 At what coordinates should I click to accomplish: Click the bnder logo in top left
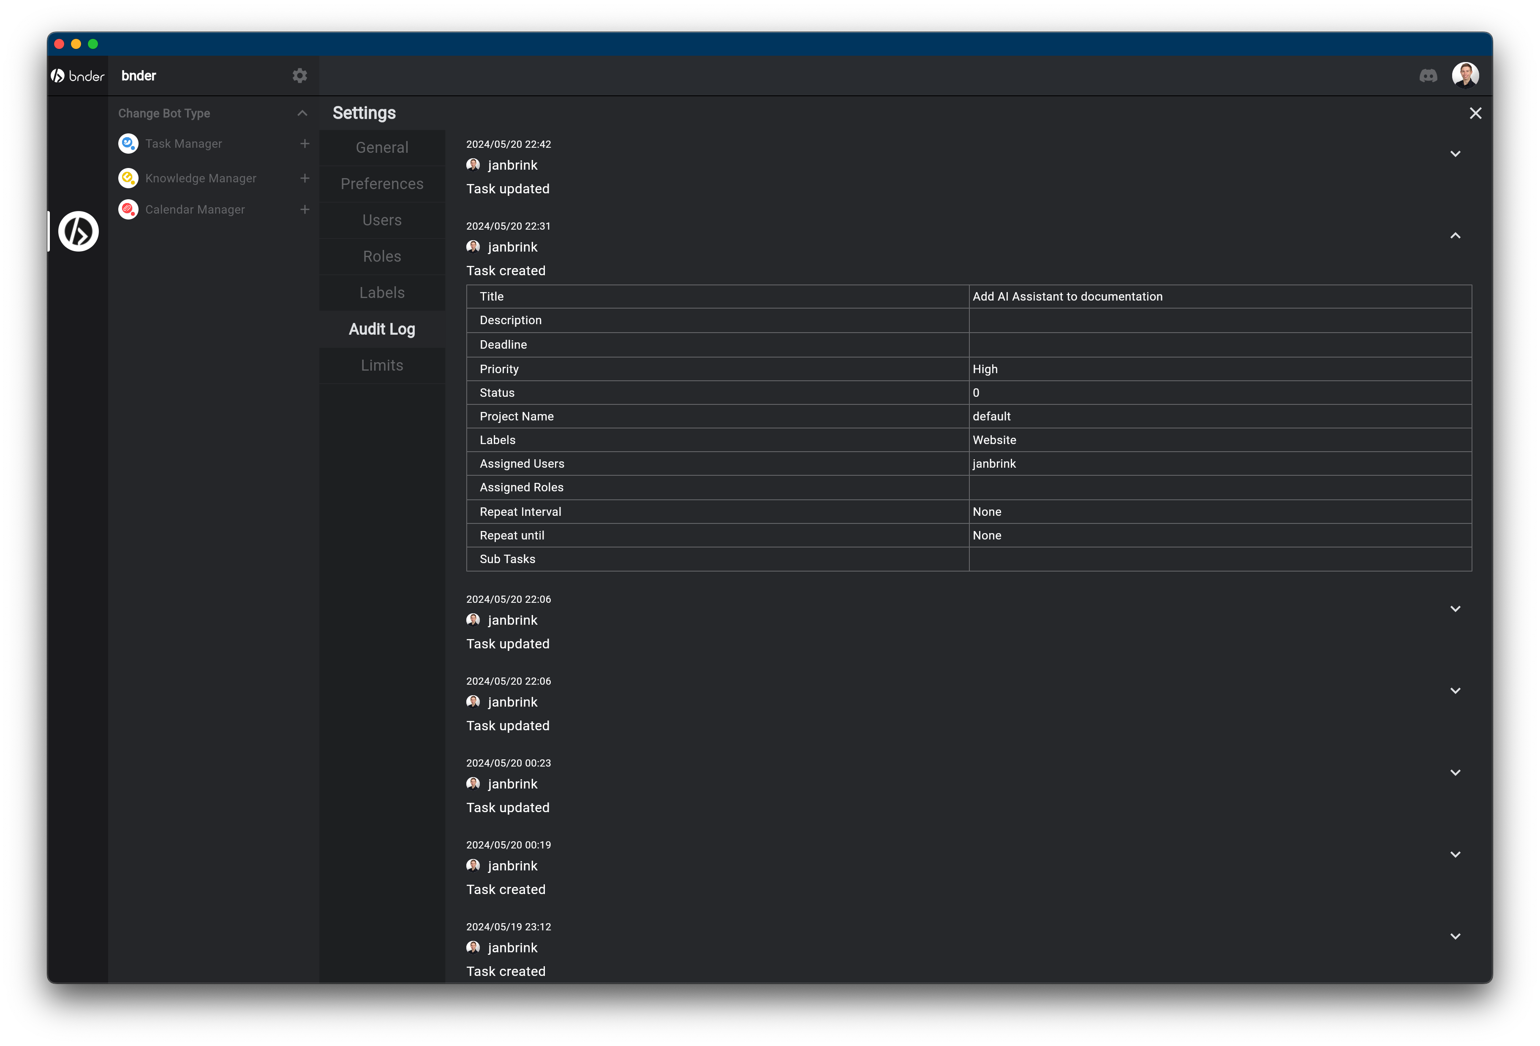(78, 76)
